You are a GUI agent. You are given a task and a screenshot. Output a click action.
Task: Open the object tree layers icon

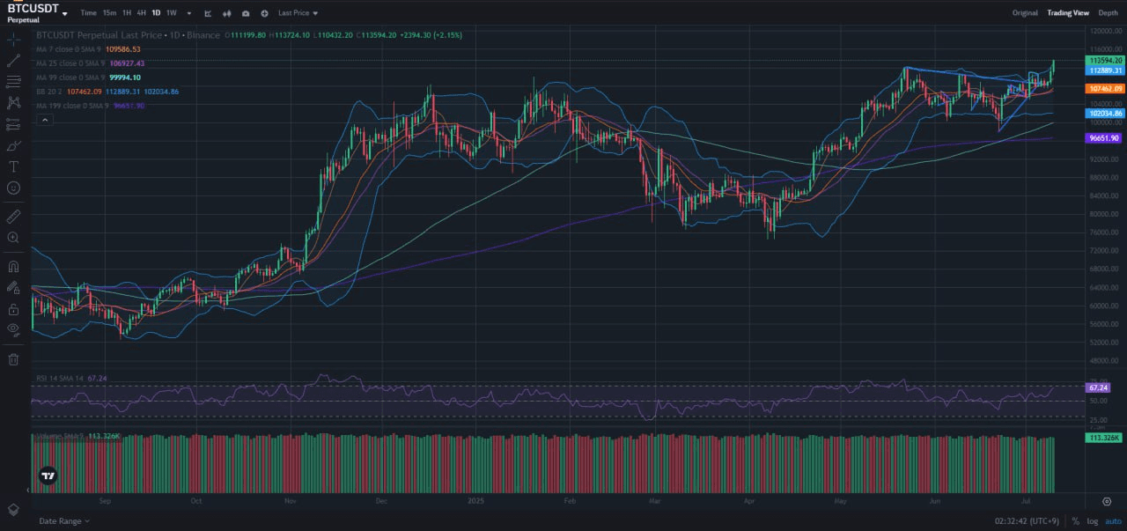click(13, 510)
